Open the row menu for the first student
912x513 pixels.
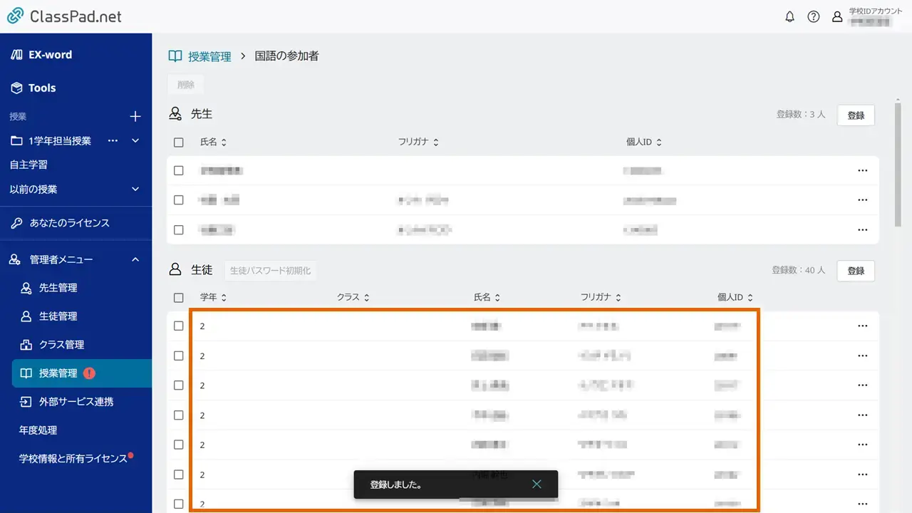(863, 326)
